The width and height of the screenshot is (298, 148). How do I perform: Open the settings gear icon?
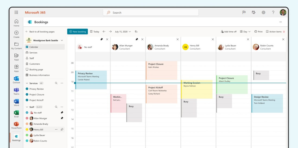263,12
